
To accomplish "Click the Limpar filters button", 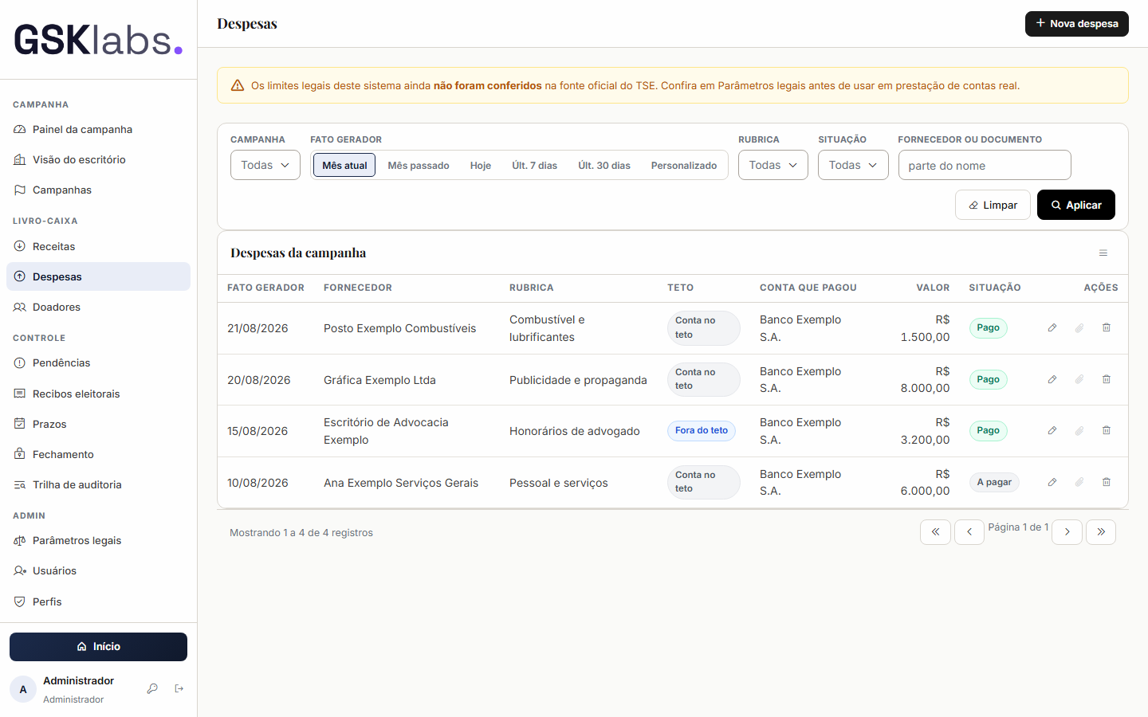I will (x=993, y=205).
